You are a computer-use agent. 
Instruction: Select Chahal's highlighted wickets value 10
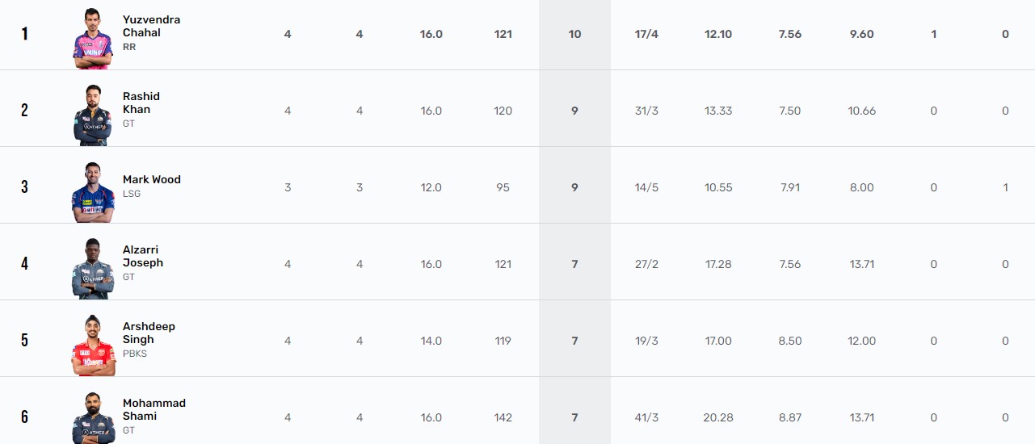click(x=574, y=34)
